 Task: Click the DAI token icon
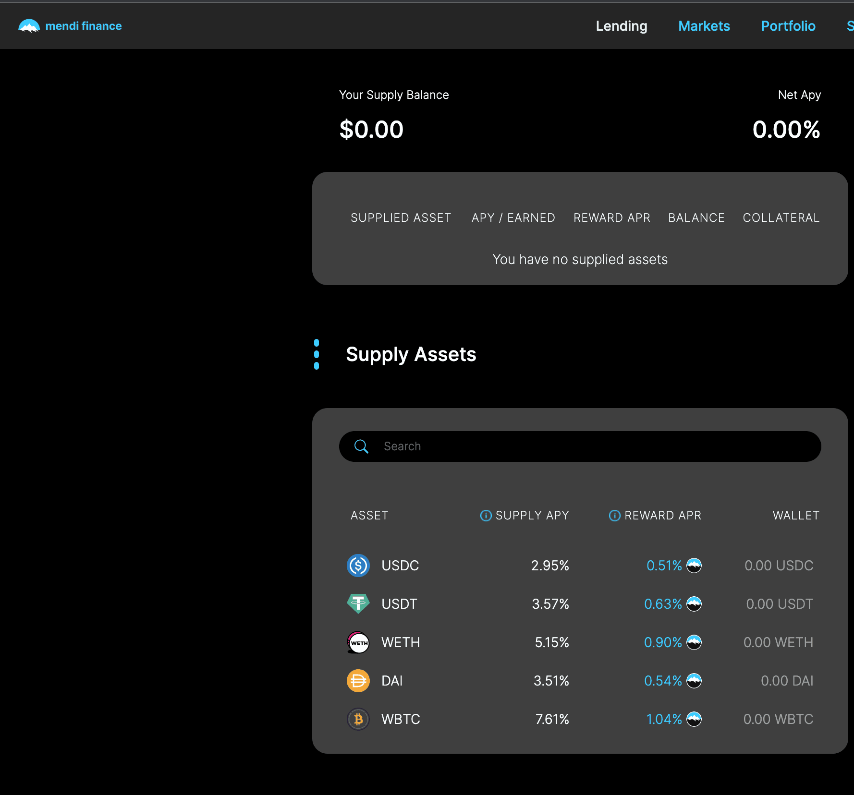point(358,681)
